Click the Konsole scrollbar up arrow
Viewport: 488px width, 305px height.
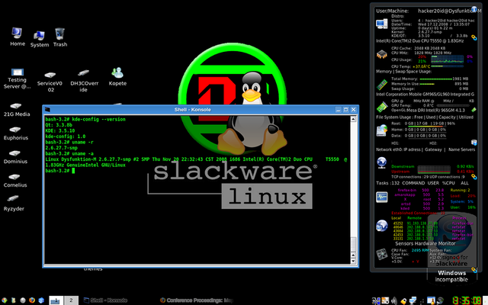click(x=353, y=119)
